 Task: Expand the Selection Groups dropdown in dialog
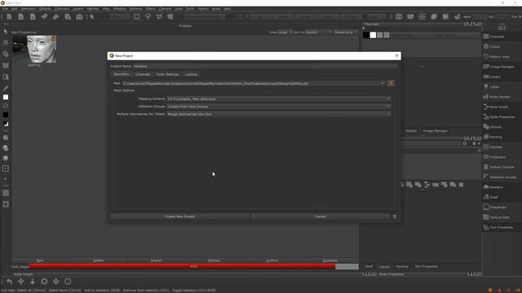pos(279,107)
